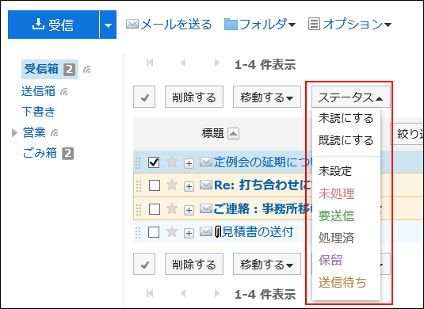This screenshot has height=309, width=424.
Task: Open the 送信箱 folder
Action: pyautogui.click(x=38, y=91)
